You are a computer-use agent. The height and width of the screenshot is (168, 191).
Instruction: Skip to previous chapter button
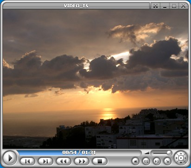click(x=28, y=162)
